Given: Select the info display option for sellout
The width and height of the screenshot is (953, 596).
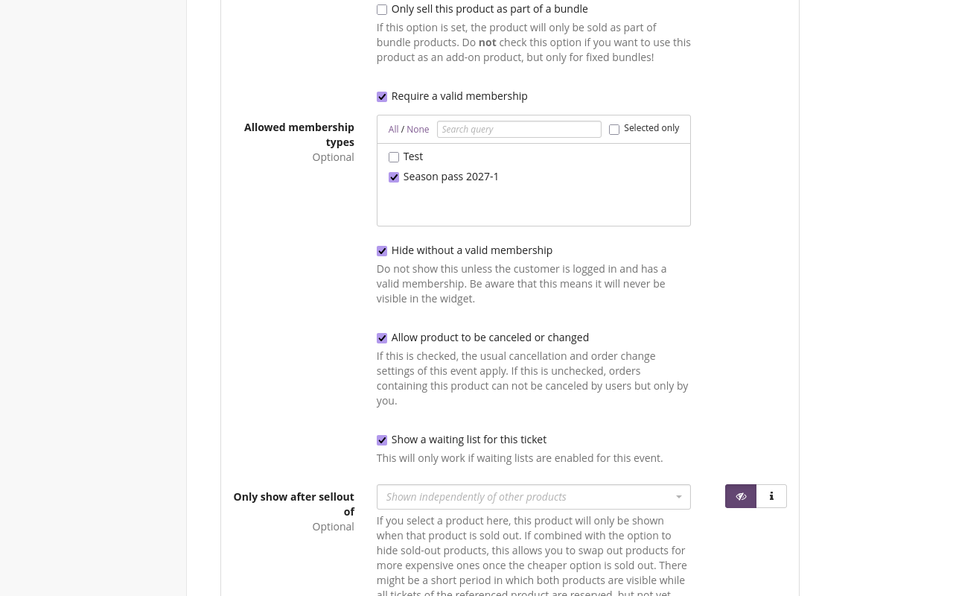Looking at the screenshot, I should coord(771,496).
